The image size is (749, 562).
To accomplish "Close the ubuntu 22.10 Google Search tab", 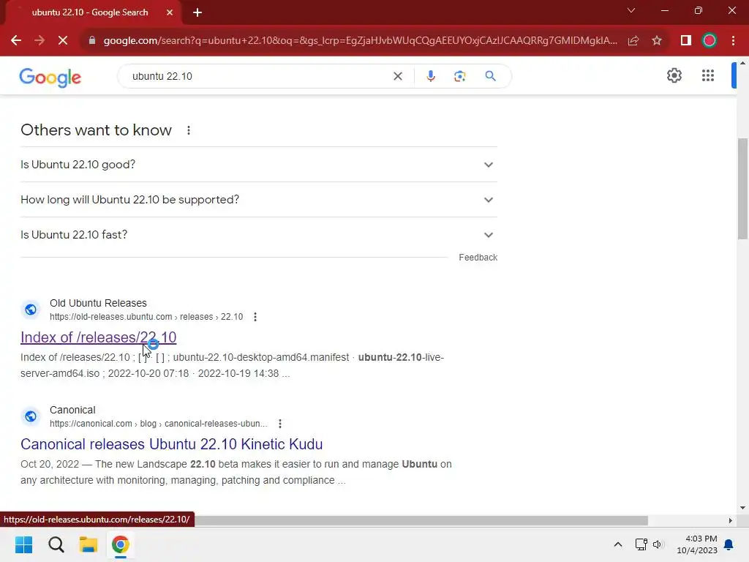I will point(170,12).
